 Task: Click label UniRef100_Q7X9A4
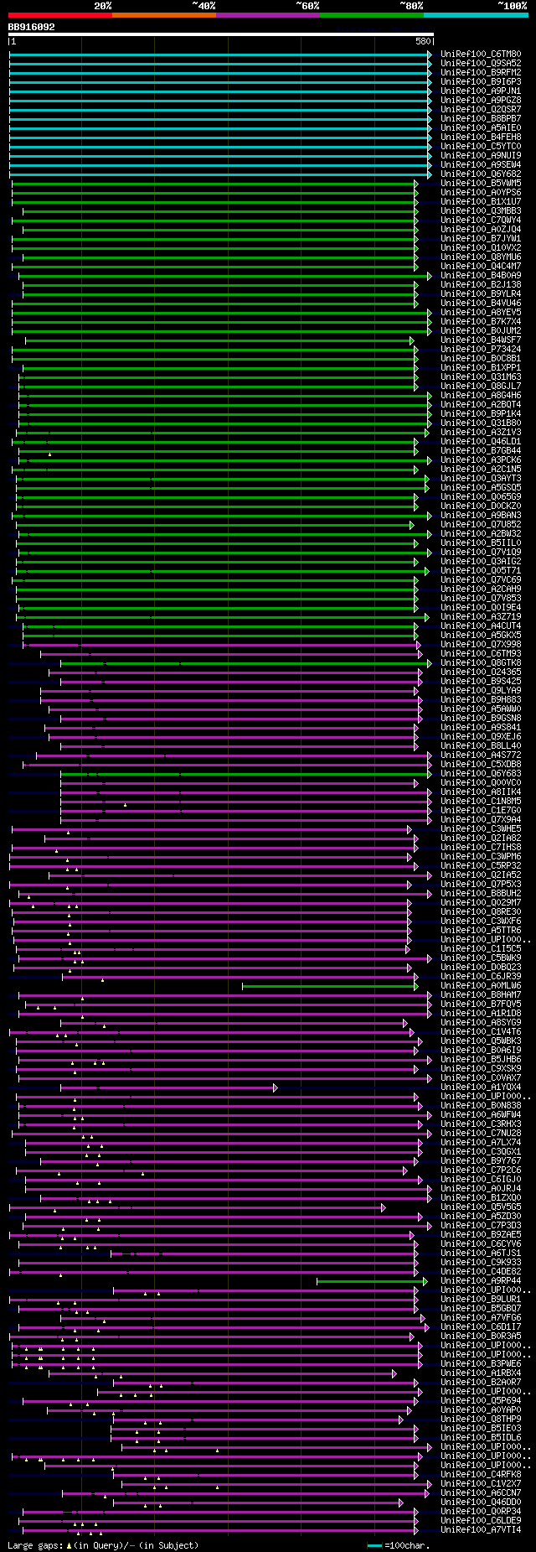pos(481,820)
